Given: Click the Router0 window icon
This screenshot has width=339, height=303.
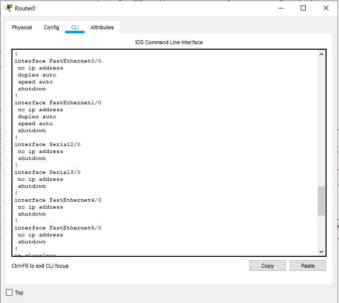Looking at the screenshot, I should click(8, 8).
